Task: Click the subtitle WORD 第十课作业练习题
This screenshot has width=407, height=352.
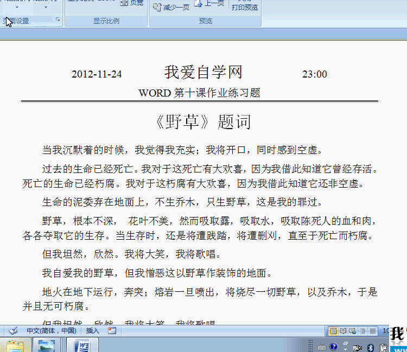Action: coord(199,93)
